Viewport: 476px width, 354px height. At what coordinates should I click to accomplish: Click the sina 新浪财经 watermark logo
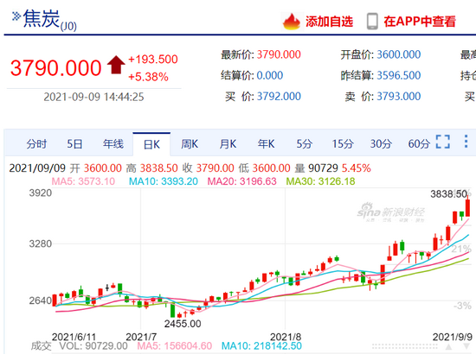coord(391,212)
